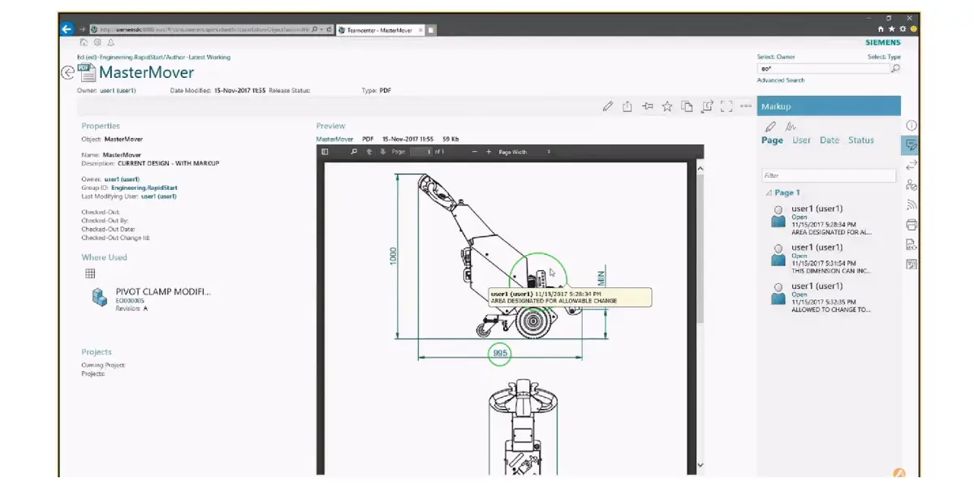Zoom in with the plus button in PDF viewer
The image size is (974, 487).
click(489, 152)
